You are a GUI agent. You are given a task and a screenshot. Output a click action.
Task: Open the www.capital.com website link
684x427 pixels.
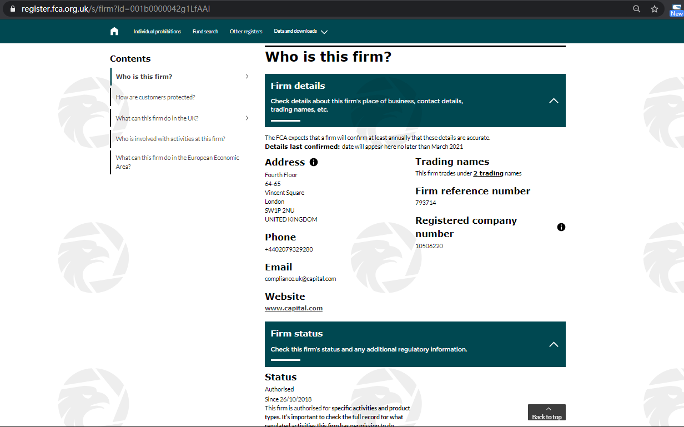click(x=294, y=308)
